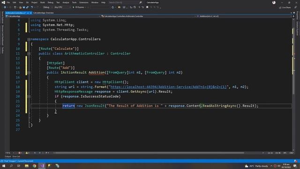Open Windows Start menu
This screenshot has height=169, width=300.
4,166
